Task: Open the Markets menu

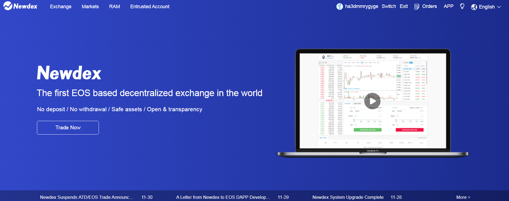Action: coord(90,7)
